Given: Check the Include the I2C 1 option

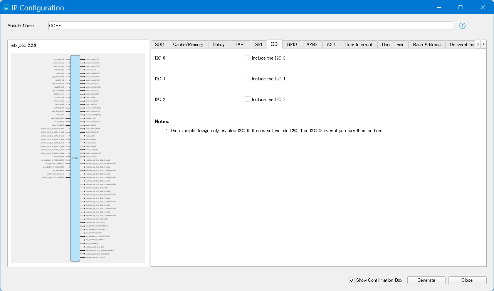Looking at the screenshot, I should click(247, 78).
